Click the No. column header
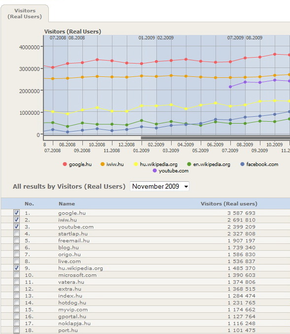This screenshot has width=290, height=334. (29, 203)
